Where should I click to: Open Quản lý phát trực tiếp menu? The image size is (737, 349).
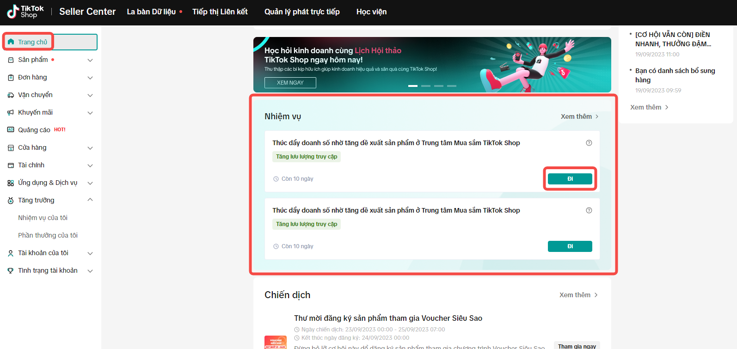point(302,12)
